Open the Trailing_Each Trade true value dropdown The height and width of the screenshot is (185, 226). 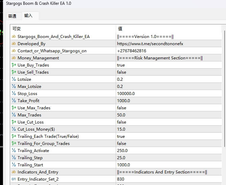[x=121, y=136]
